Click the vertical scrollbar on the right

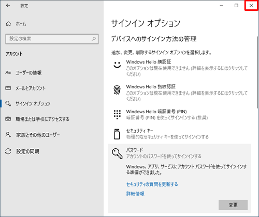(x=257, y=72)
